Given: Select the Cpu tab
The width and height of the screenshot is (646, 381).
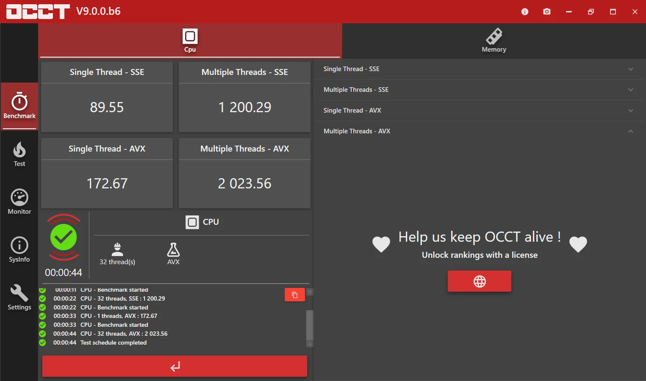Looking at the screenshot, I should pyautogui.click(x=190, y=41).
